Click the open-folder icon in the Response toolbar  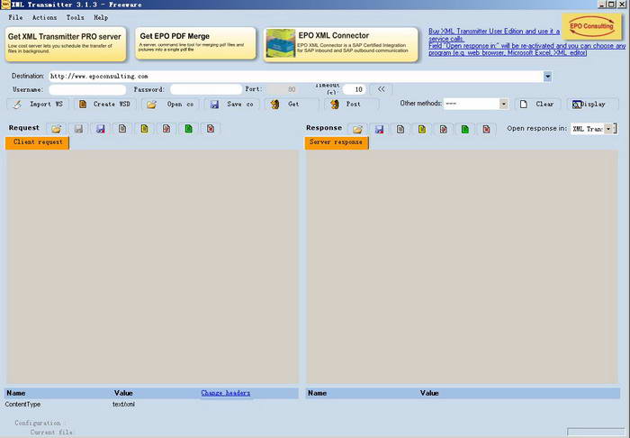(357, 129)
